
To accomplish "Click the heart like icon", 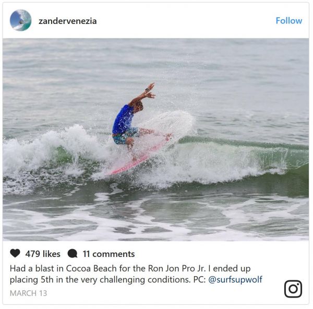I will (15, 253).
